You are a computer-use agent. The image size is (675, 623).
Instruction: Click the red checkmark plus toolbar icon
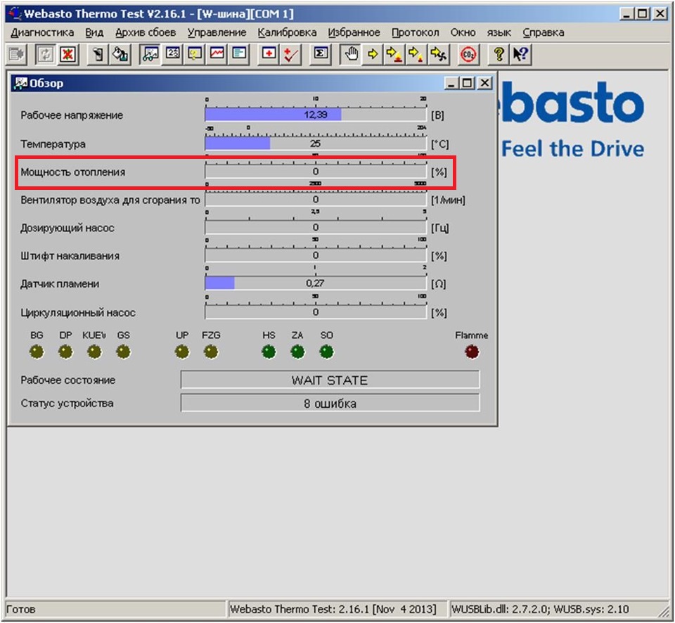pyautogui.click(x=291, y=54)
